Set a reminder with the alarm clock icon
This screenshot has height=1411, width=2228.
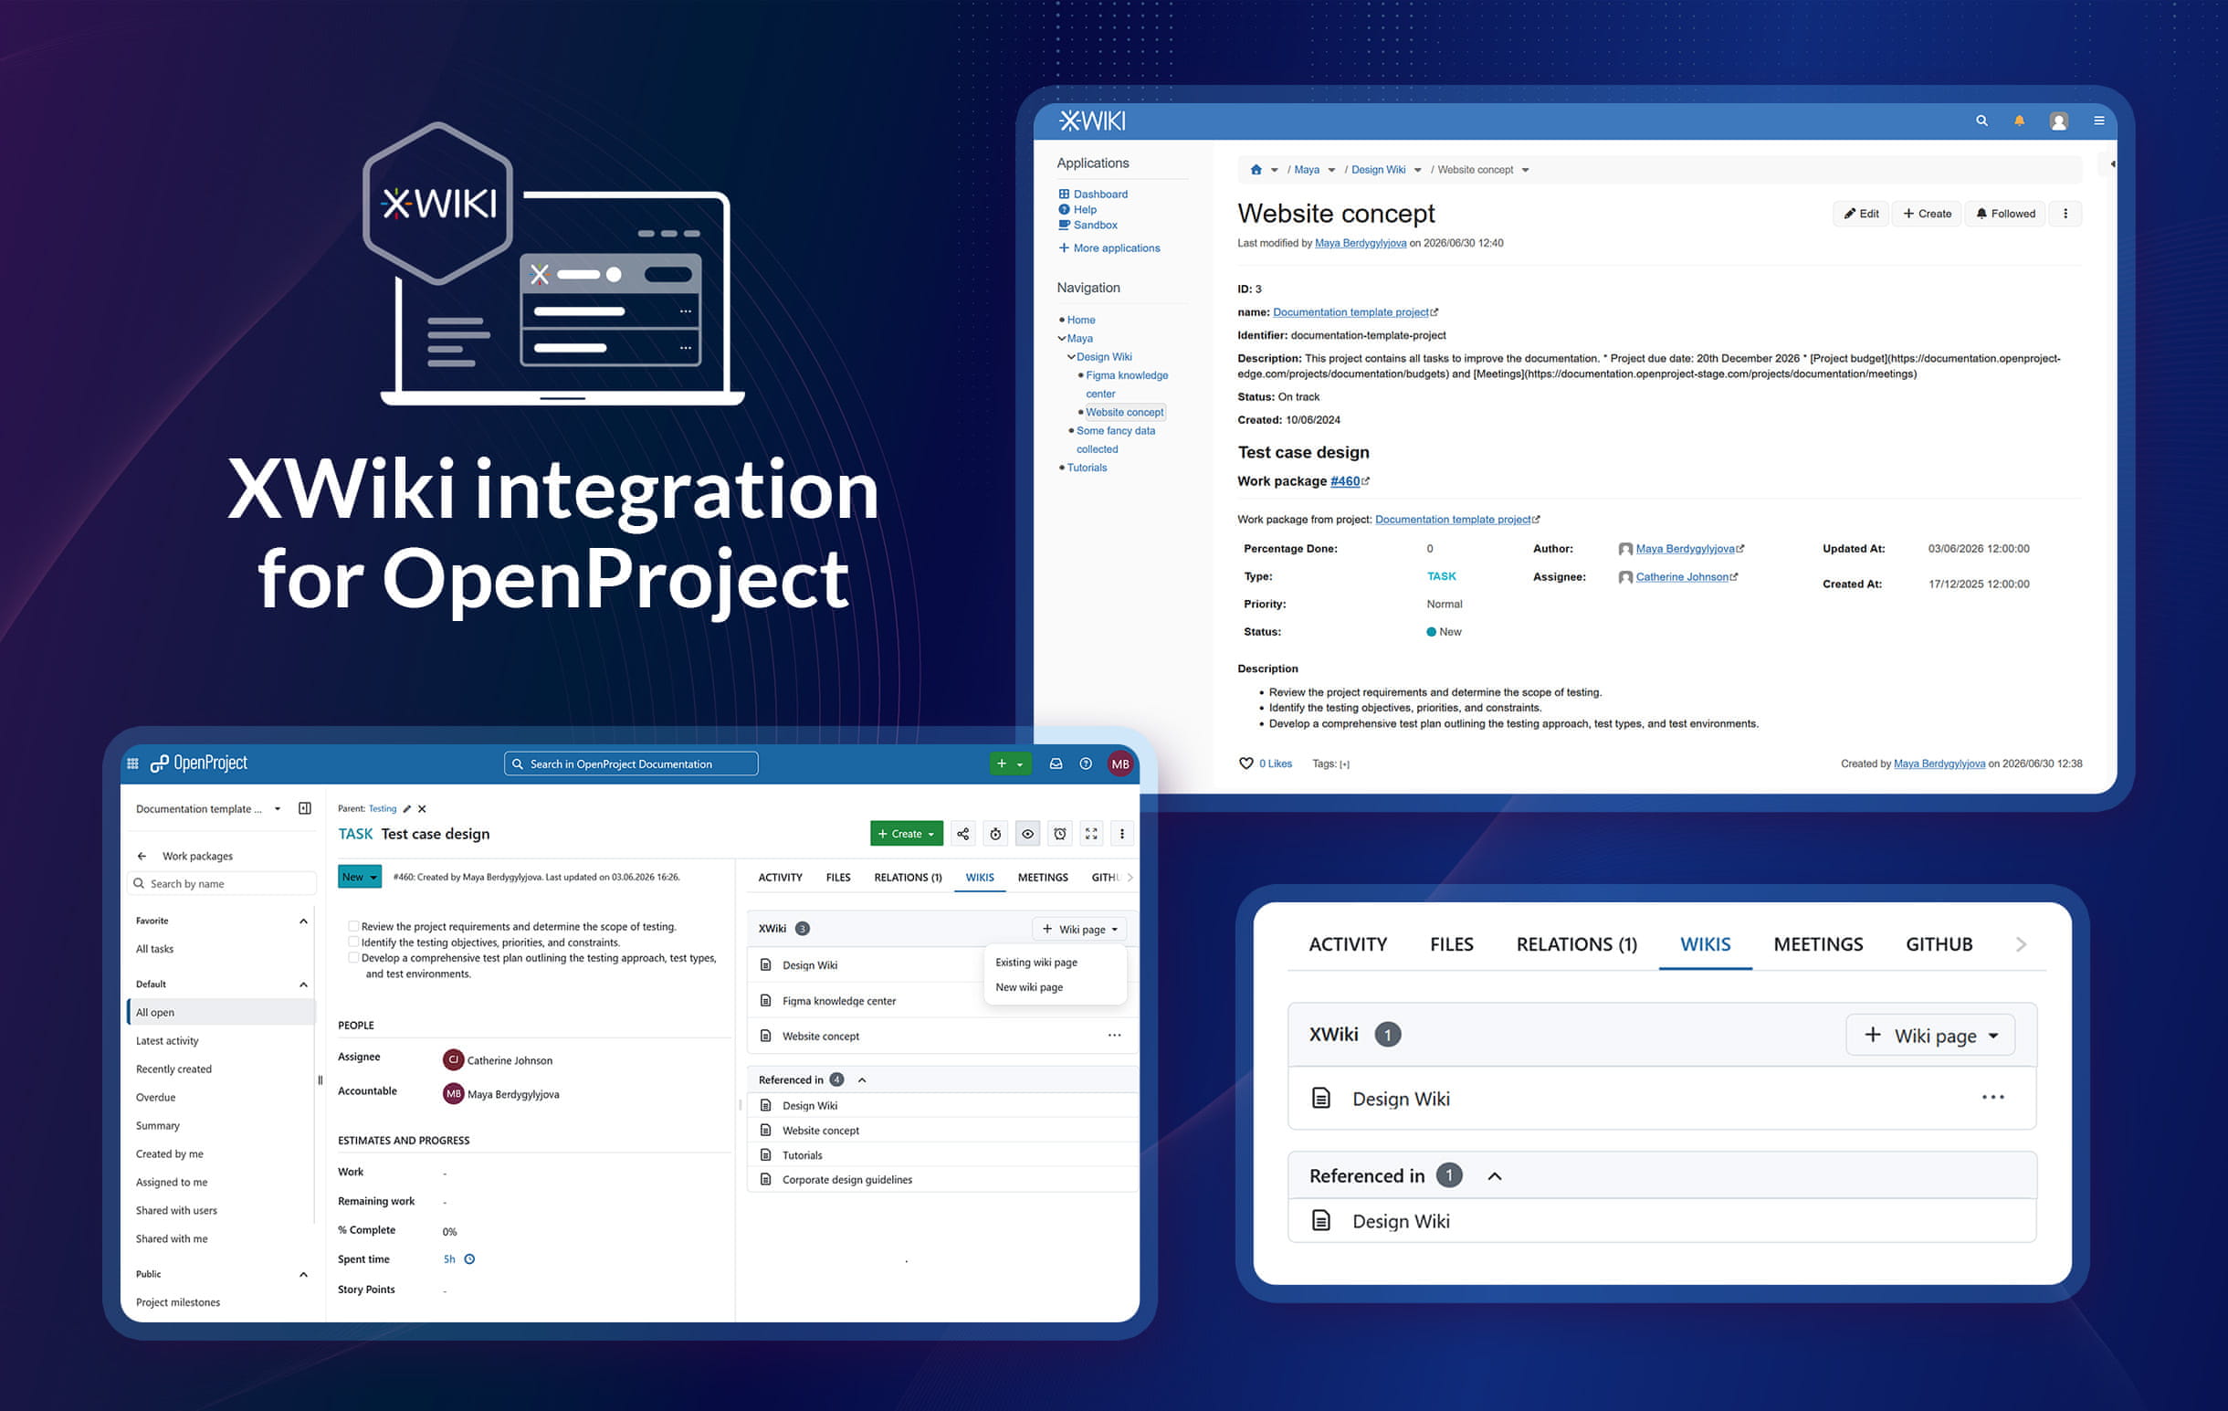point(1059,834)
